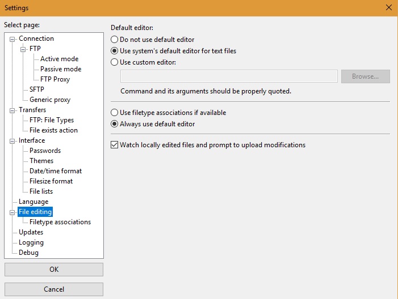Screen dimensions: 398x299
Task: Select Active mode in the tree
Action: (x=60, y=59)
